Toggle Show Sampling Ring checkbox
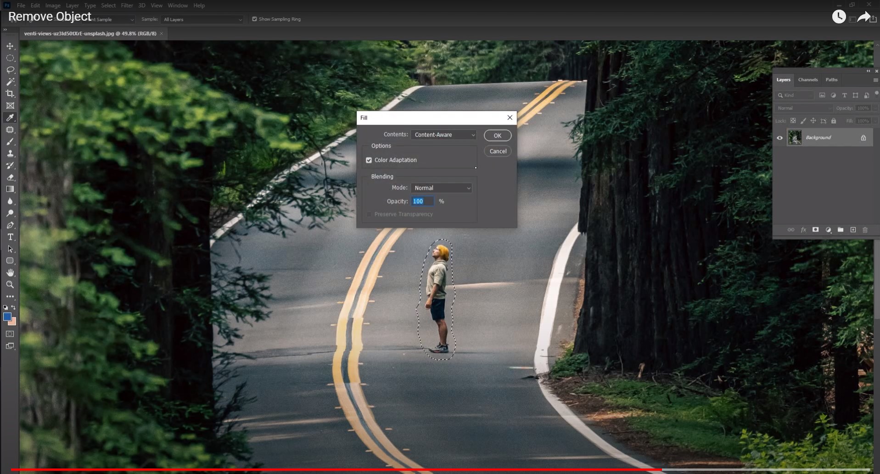Screen dimensions: 880x474 [x=254, y=19]
